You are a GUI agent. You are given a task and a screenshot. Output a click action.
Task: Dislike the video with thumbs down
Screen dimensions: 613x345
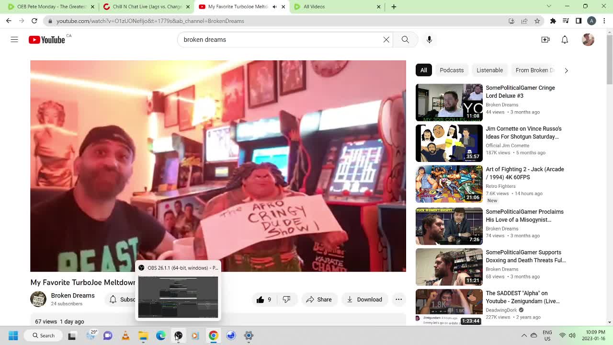(x=286, y=299)
